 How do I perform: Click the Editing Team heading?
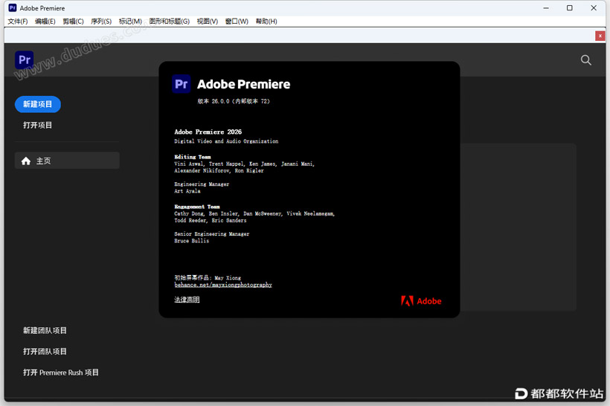(x=193, y=157)
